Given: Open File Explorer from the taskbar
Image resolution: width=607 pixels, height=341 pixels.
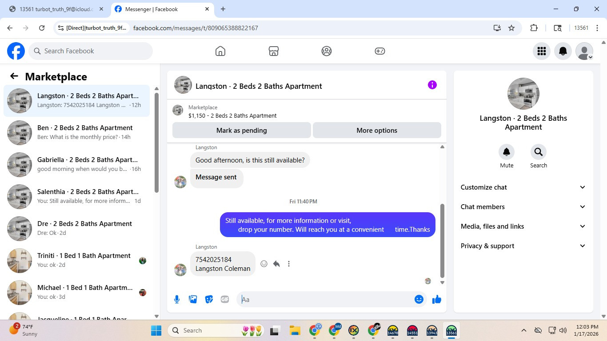Looking at the screenshot, I should pos(295,330).
